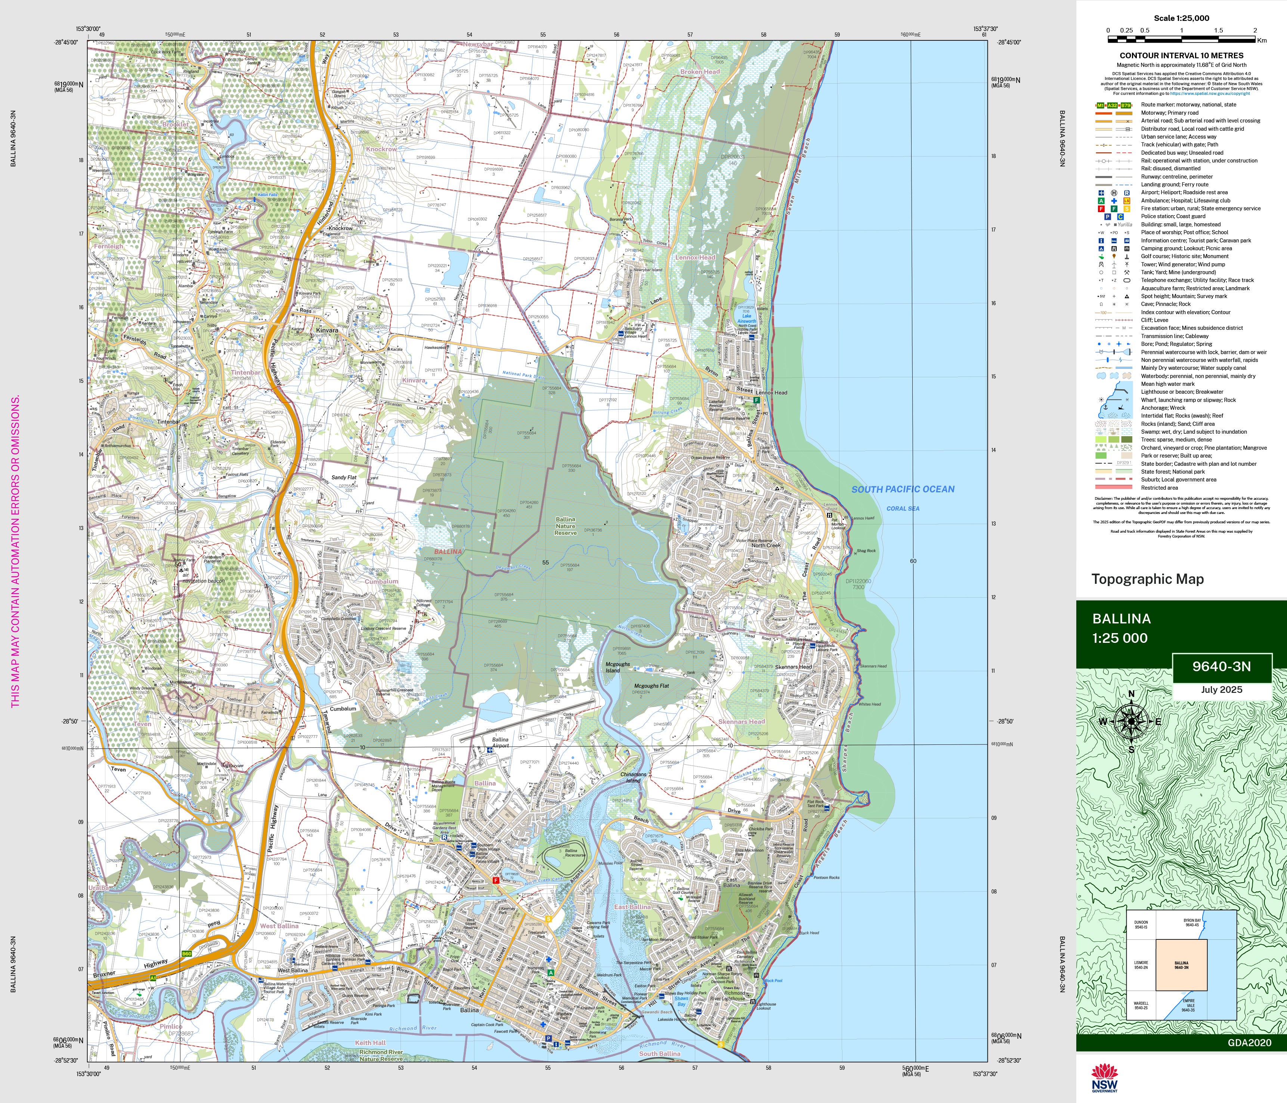1287x1103 pixels.
Task: Click the Ambulance green A legend icon
Action: (1101, 201)
